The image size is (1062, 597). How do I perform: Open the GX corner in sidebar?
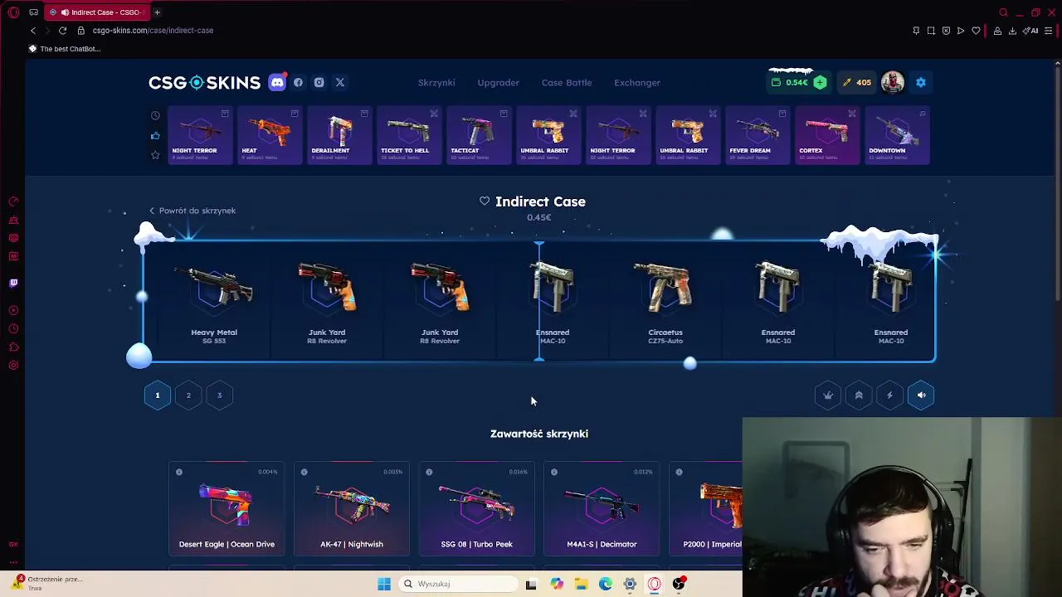click(x=13, y=545)
